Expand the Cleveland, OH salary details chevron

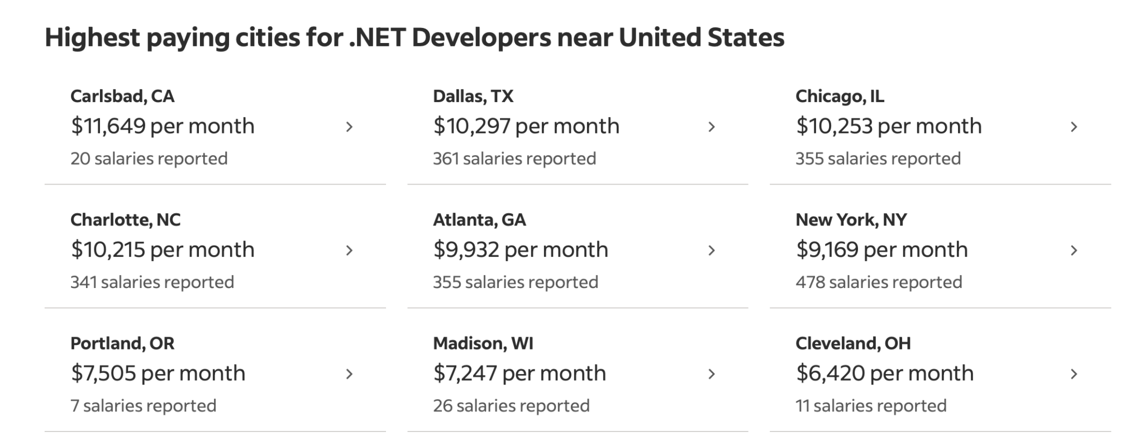pyautogui.click(x=1074, y=374)
